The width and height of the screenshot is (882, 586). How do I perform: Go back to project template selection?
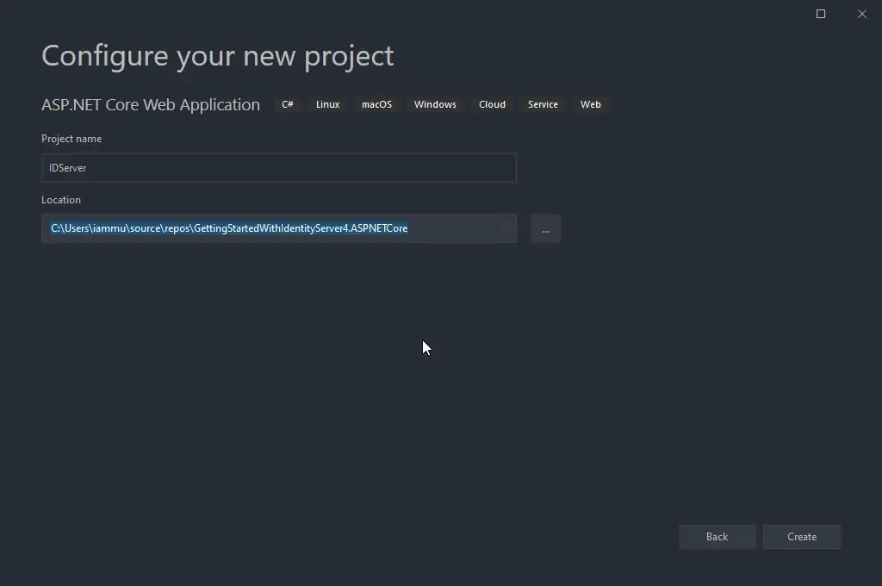717,536
